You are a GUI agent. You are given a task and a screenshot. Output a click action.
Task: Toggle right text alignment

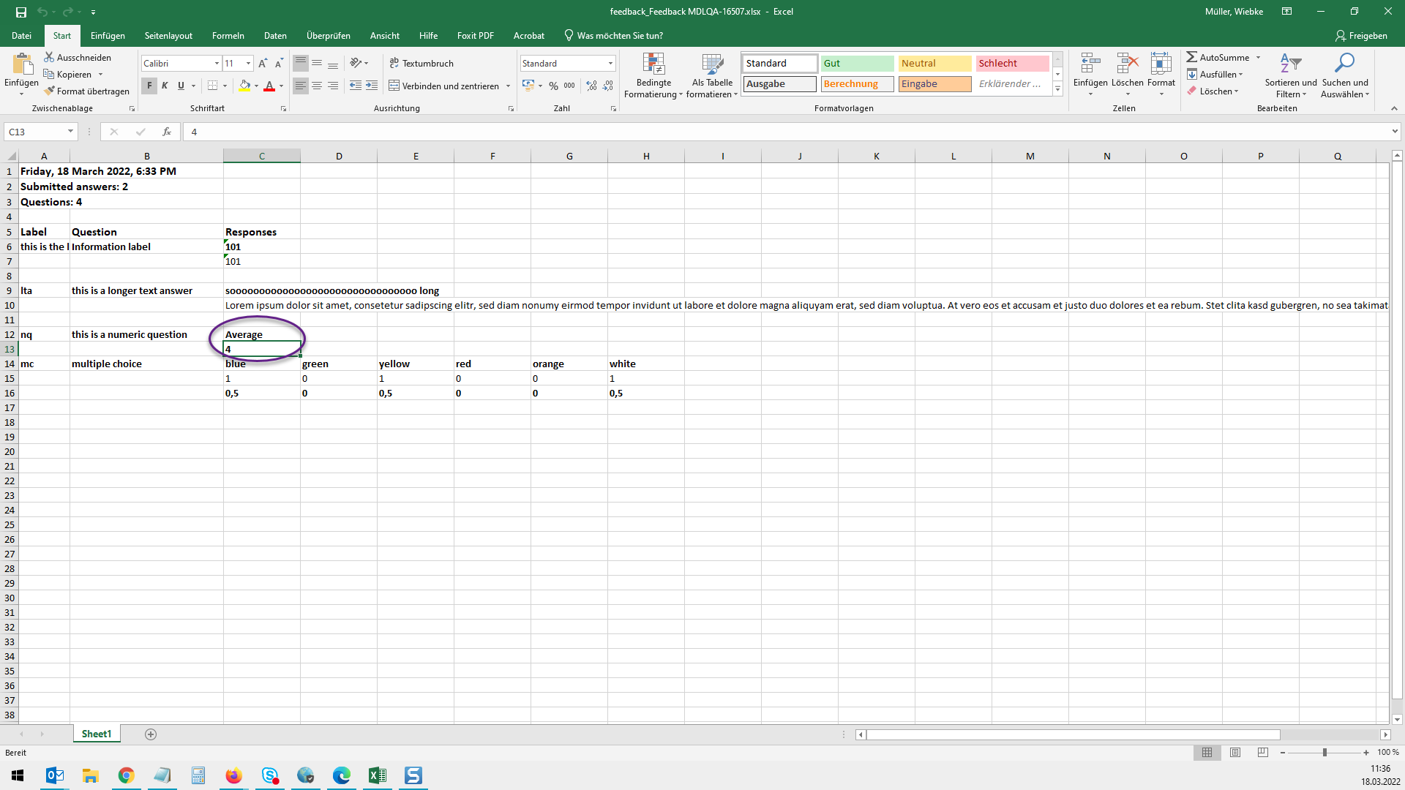click(x=333, y=86)
